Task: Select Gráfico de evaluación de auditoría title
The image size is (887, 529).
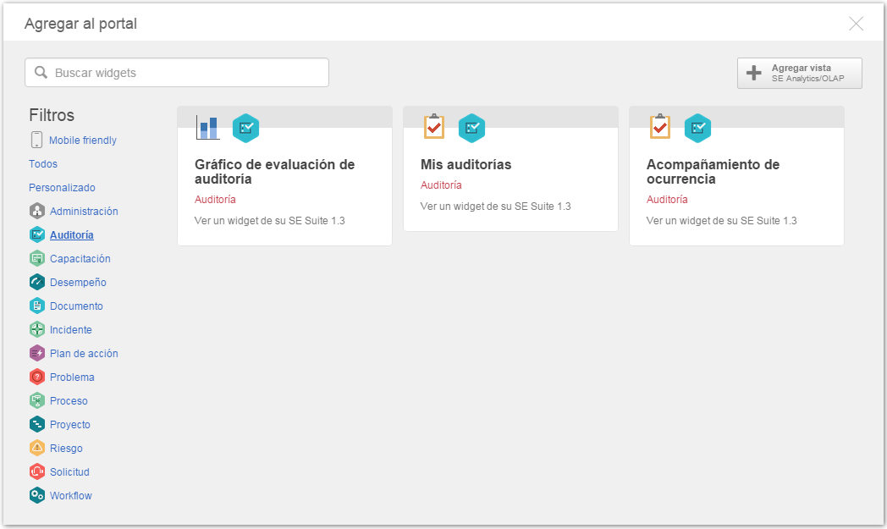Action: click(274, 172)
